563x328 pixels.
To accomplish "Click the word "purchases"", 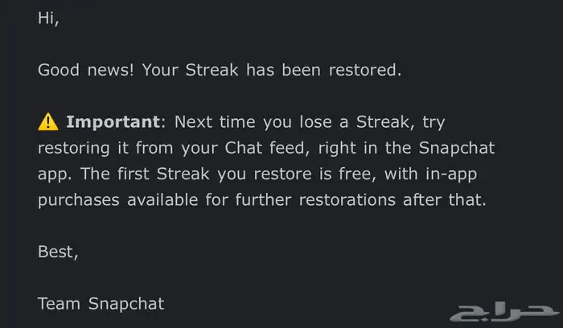I will (x=77, y=200).
